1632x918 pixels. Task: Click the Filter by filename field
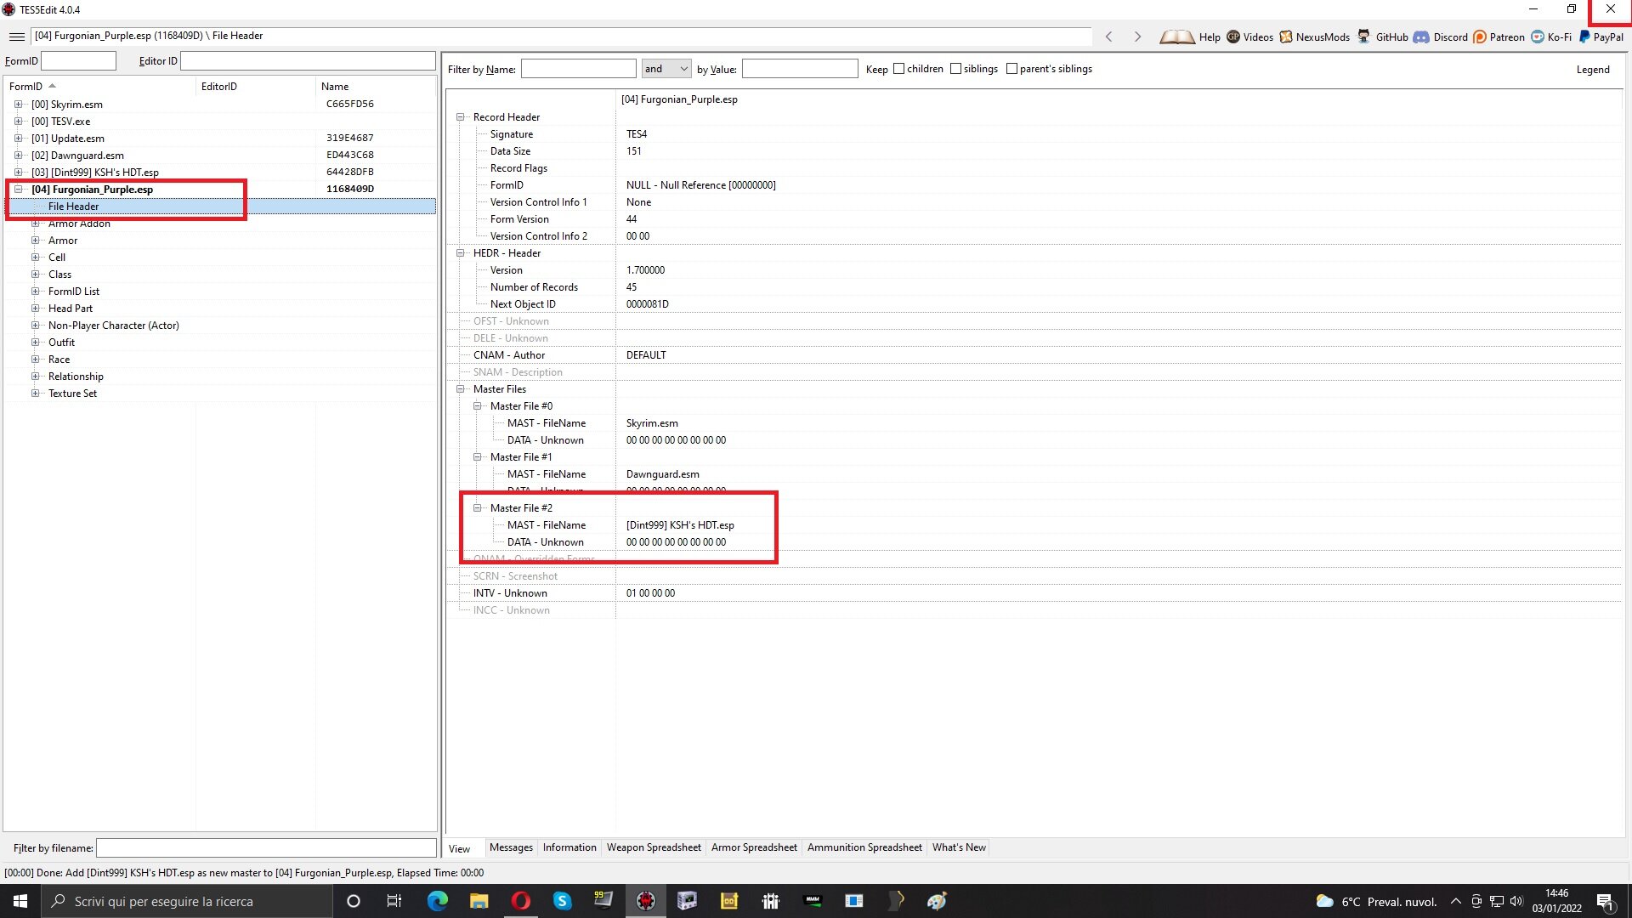(x=266, y=848)
